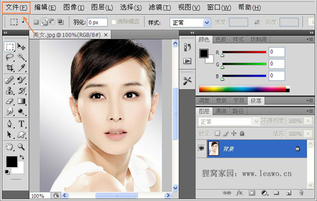Select the Crop tool
317x201 pixels.
pyautogui.click(x=10, y=68)
